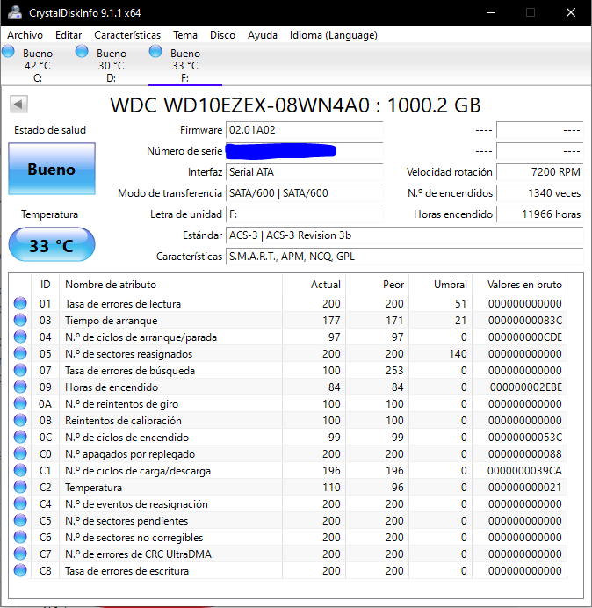Click the Umbral column header
Screen dimensions: 592x608
click(440, 284)
